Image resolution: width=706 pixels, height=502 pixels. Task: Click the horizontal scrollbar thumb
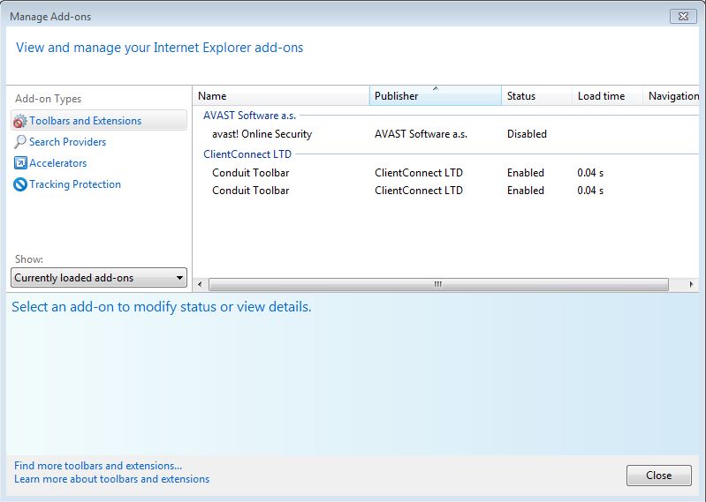[x=438, y=284]
